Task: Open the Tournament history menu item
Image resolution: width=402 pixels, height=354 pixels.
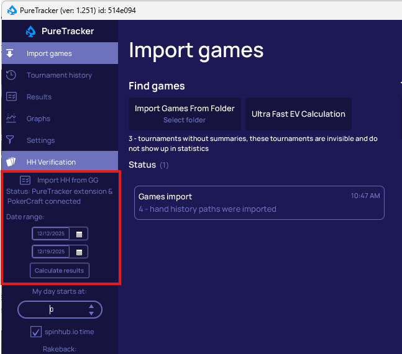Action: [59, 75]
